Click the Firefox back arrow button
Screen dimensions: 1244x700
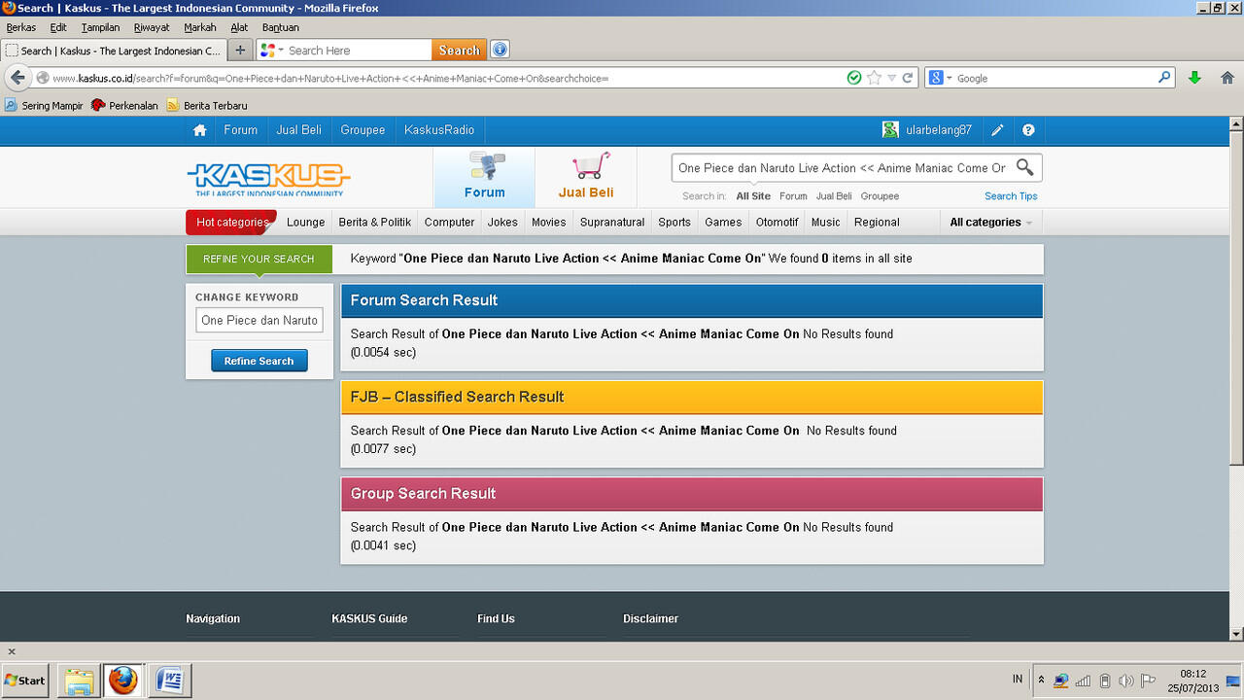point(17,78)
